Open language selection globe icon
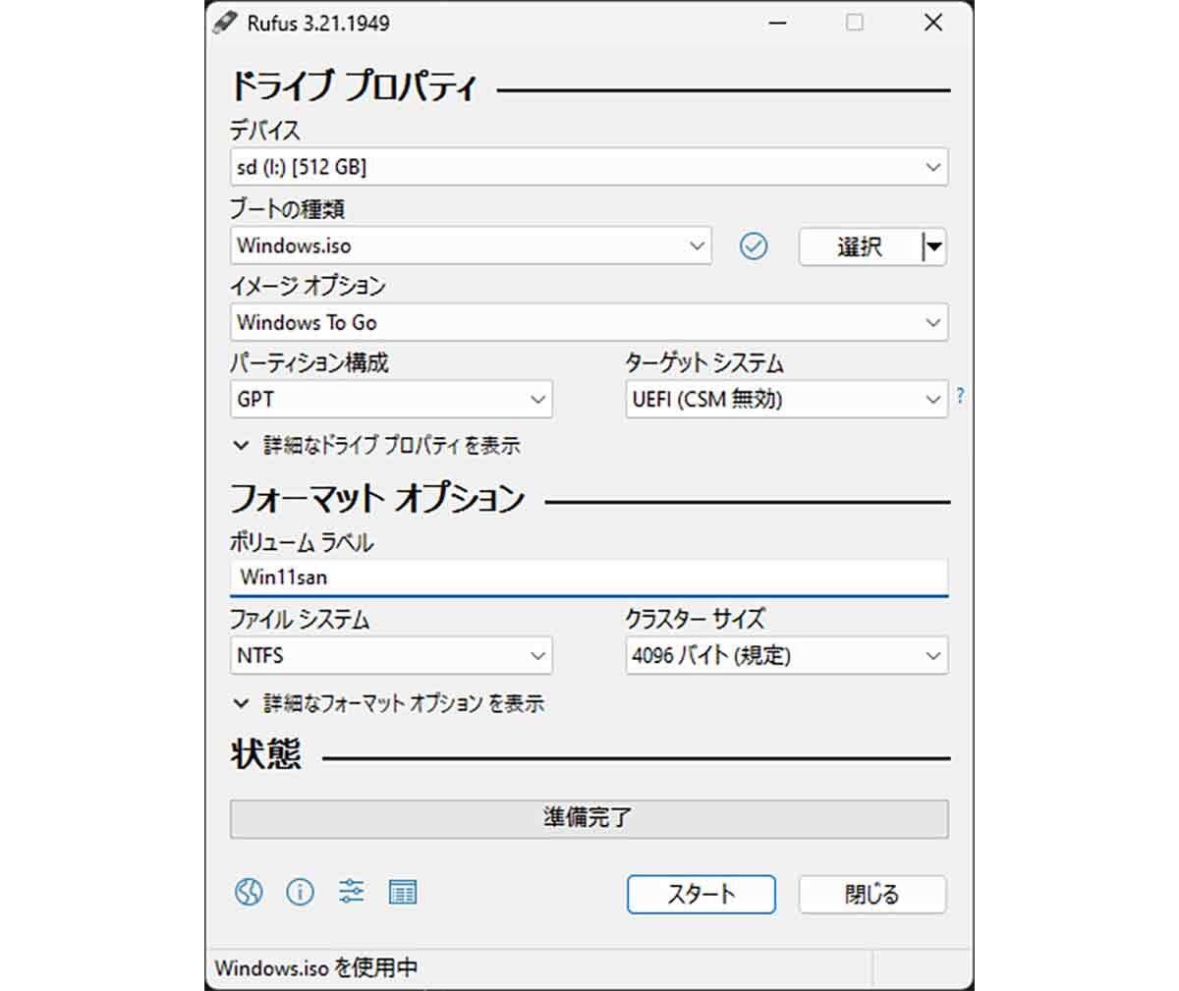This screenshot has height=991, width=1179. coord(249,892)
